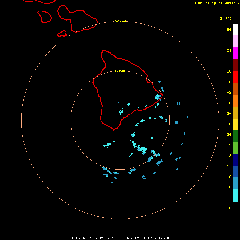Click the TOPS legend title
The image size is (240, 240).
point(234,16)
